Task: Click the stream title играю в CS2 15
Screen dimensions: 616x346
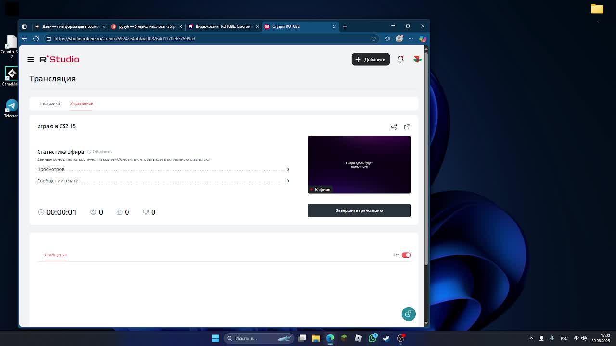Action: tap(56, 126)
